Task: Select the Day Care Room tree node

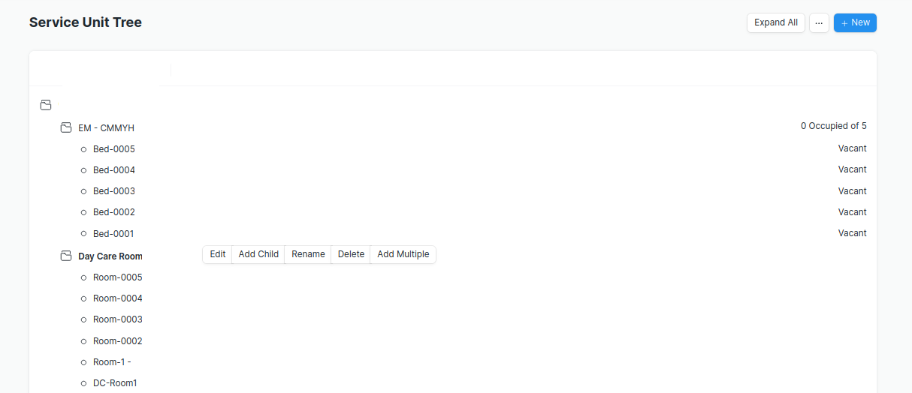Action: coord(110,256)
